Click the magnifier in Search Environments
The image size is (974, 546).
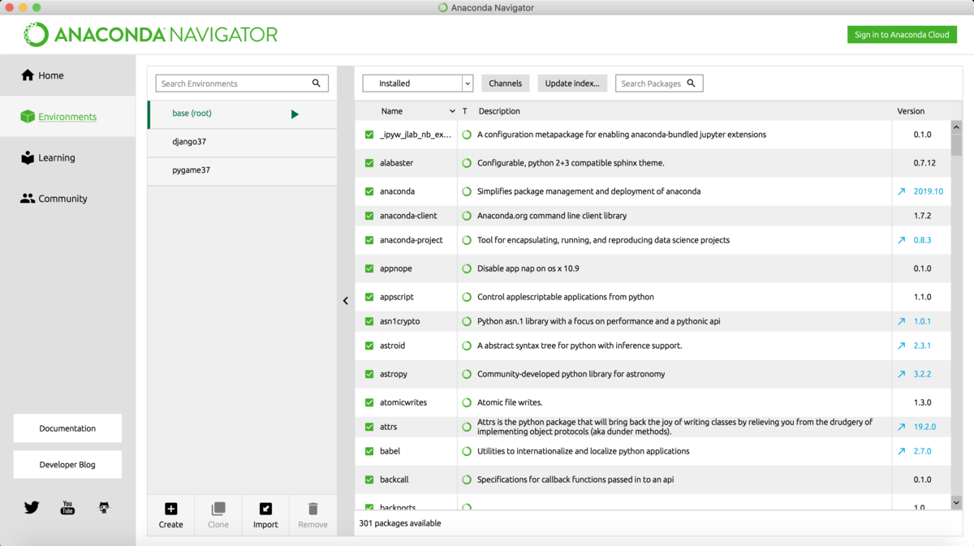click(x=317, y=83)
